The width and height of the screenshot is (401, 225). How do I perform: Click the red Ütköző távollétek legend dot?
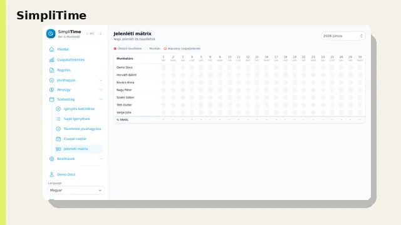(115, 49)
